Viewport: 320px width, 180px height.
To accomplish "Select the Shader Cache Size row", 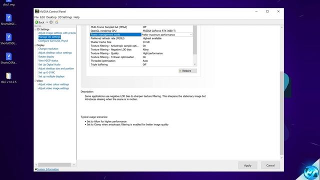I will 141,42.
